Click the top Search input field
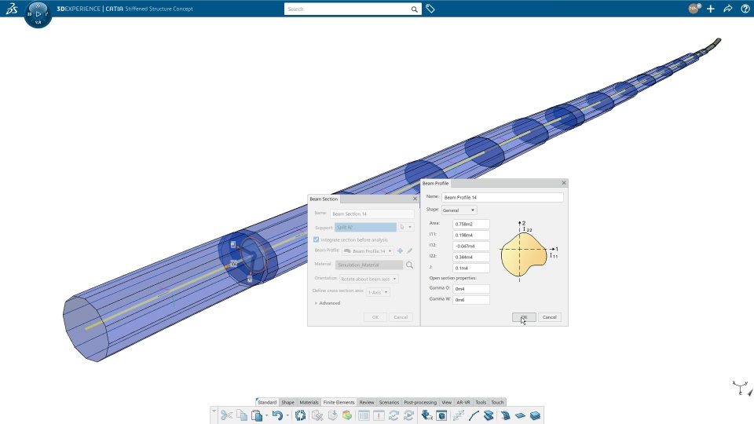The height and width of the screenshot is (424, 754). coord(347,9)
